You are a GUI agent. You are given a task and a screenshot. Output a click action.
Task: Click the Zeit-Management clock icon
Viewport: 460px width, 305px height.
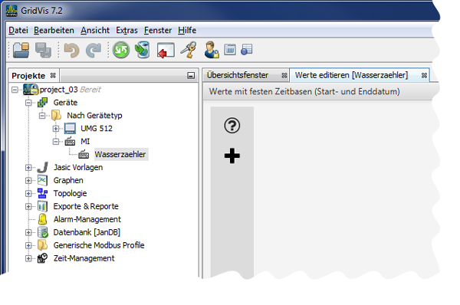click(42, 258)
